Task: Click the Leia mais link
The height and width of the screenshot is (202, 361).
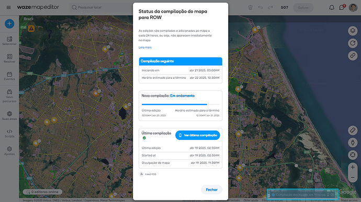Action: click(x=145, y=47)
